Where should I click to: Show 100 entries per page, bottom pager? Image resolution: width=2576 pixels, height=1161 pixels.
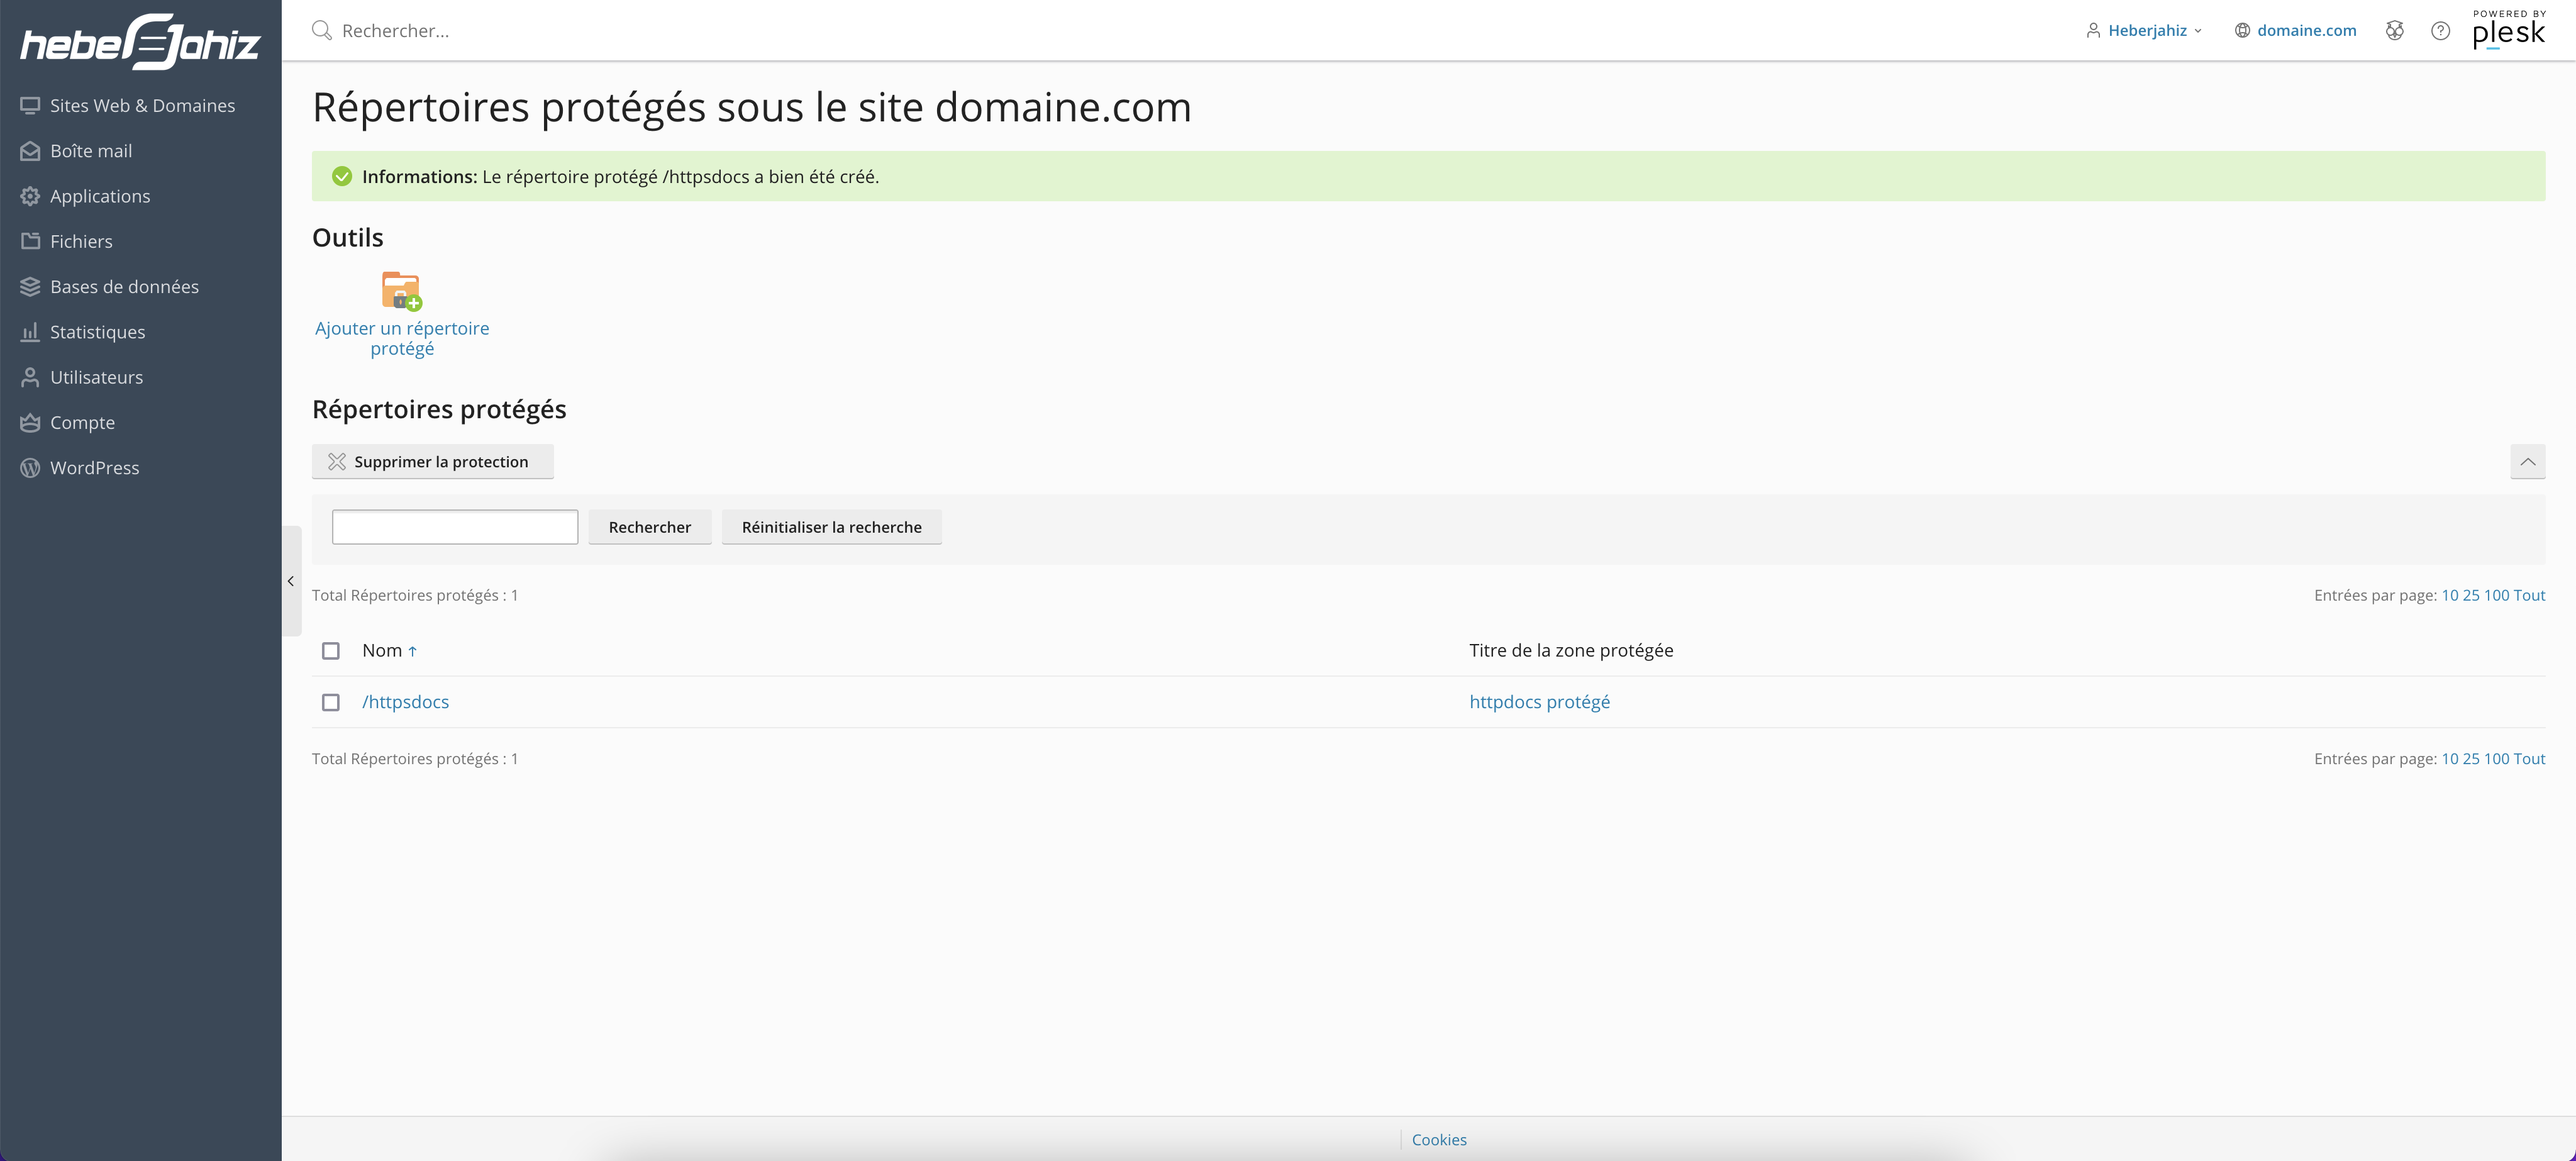tap(2497, 759)
